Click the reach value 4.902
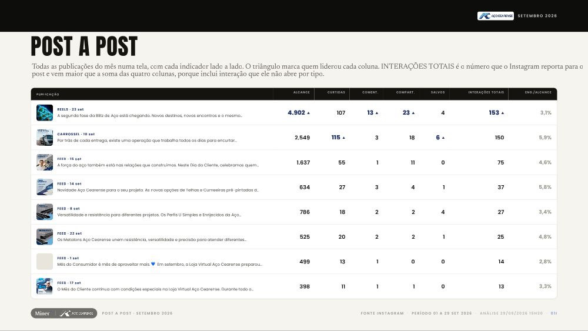The image size is (588, 331). tap(296, 113)
